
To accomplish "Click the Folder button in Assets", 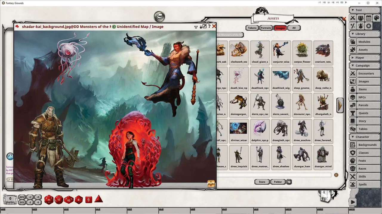I will pyautogui.click(x=278, y=182).
